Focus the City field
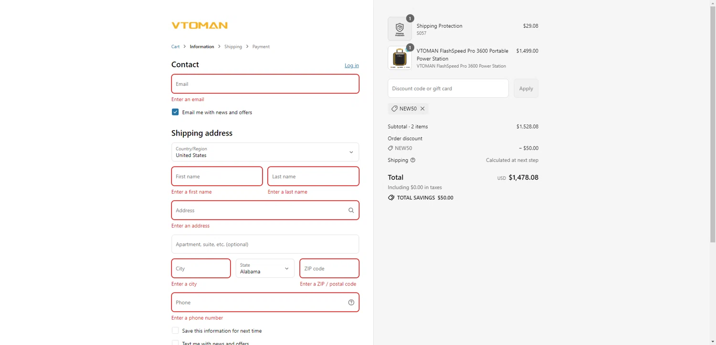The width and height of the screenshot is (716, 345). [x=201, y=268]
